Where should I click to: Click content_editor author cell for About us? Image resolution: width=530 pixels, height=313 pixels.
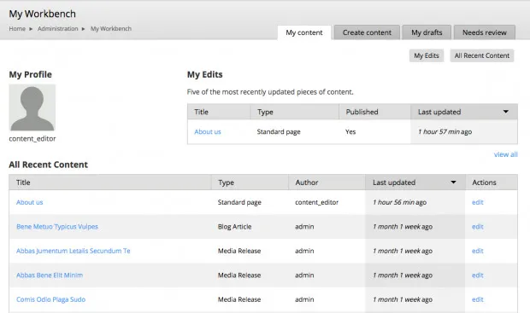(316, 202)
